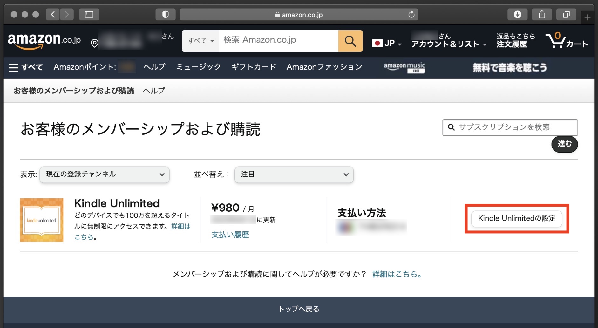This screenshot has height=328, width=598.
Task: Open the cart icon
Action: tap(567, 41)
